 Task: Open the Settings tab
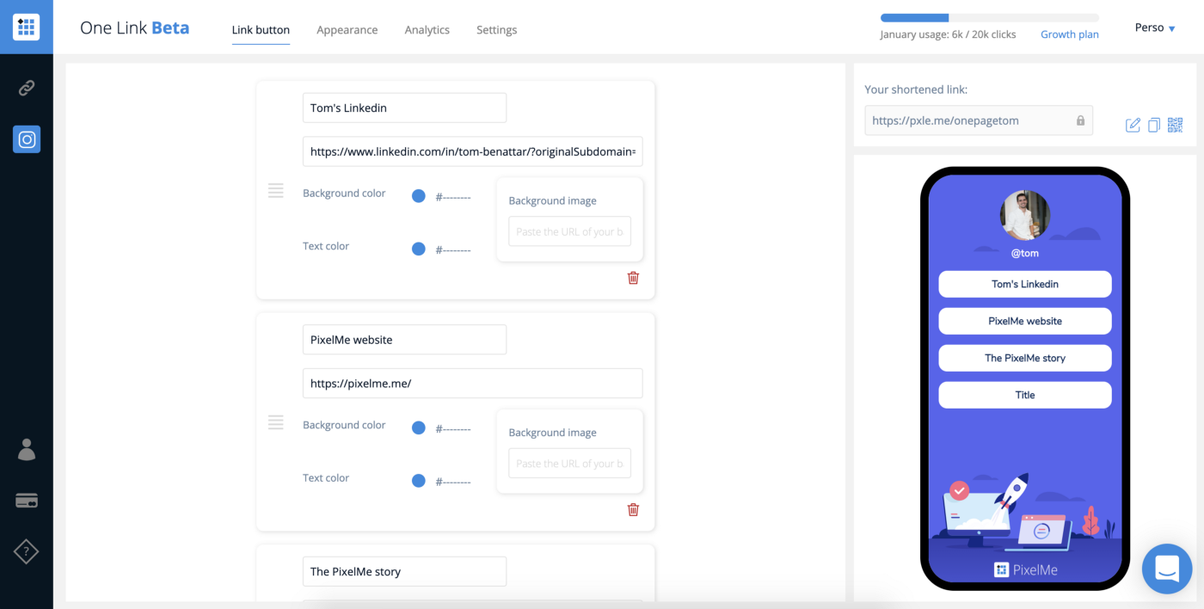(x=497, y=29)
